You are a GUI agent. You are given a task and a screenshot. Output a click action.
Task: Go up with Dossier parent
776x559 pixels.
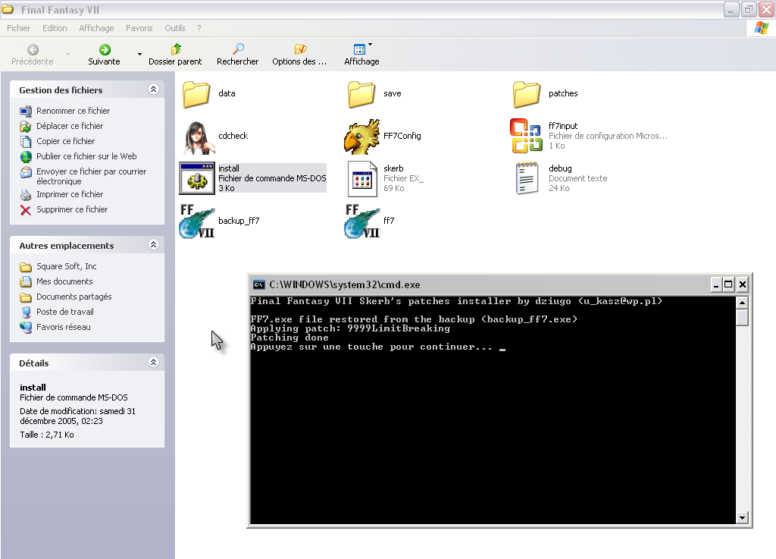click(175, 54)
